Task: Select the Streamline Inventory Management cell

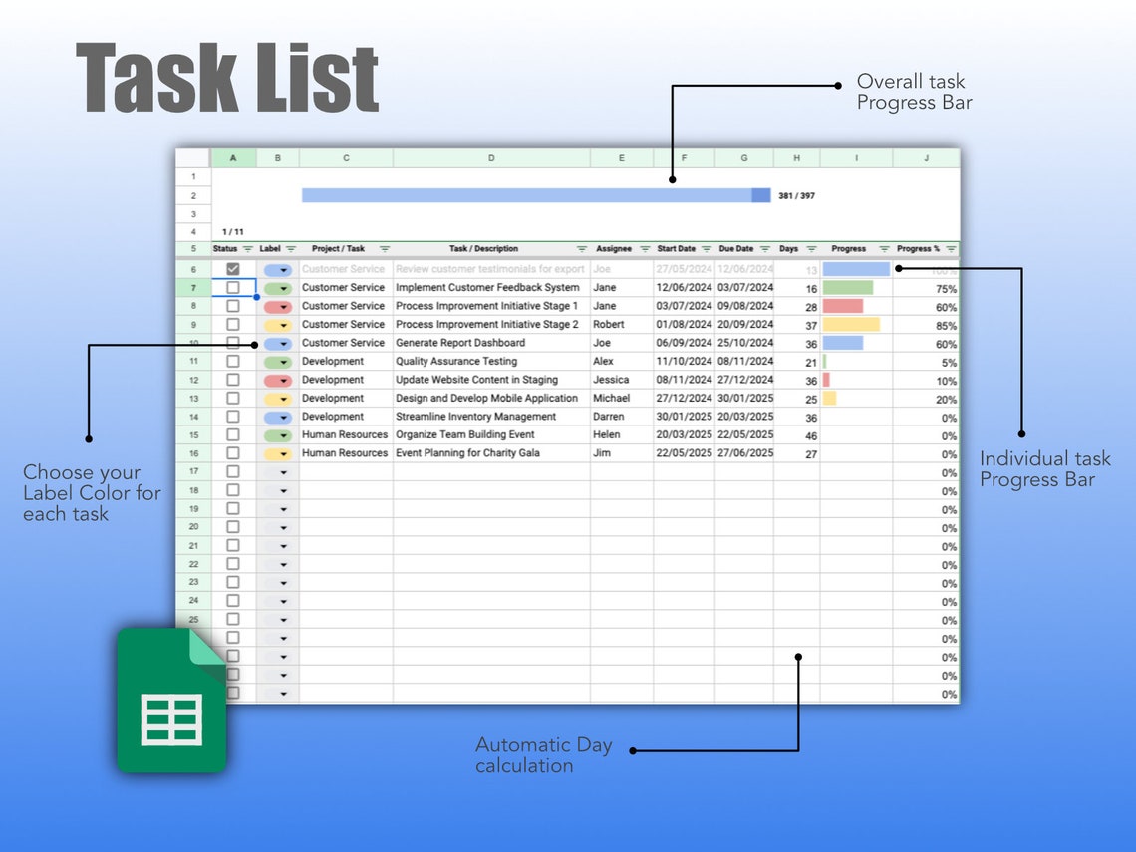Action: click(491, 417)
